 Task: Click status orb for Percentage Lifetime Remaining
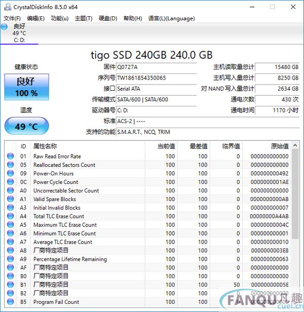(x=10, y=259)
